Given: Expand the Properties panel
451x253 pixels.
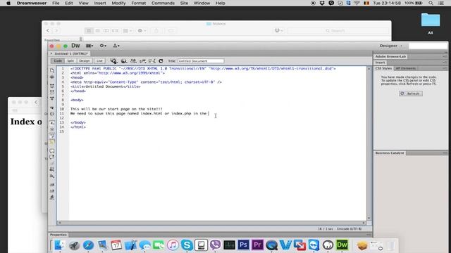Looking at the screenshot, I should click(x=58, y=235).
